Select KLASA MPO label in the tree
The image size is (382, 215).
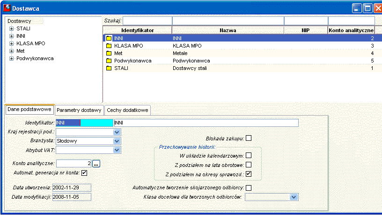31,44
